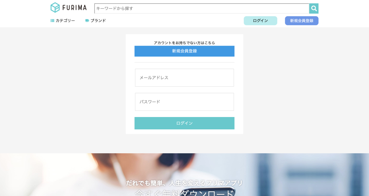
Task: Click the tag icon beside ブランド
Action: pos(87,21)
